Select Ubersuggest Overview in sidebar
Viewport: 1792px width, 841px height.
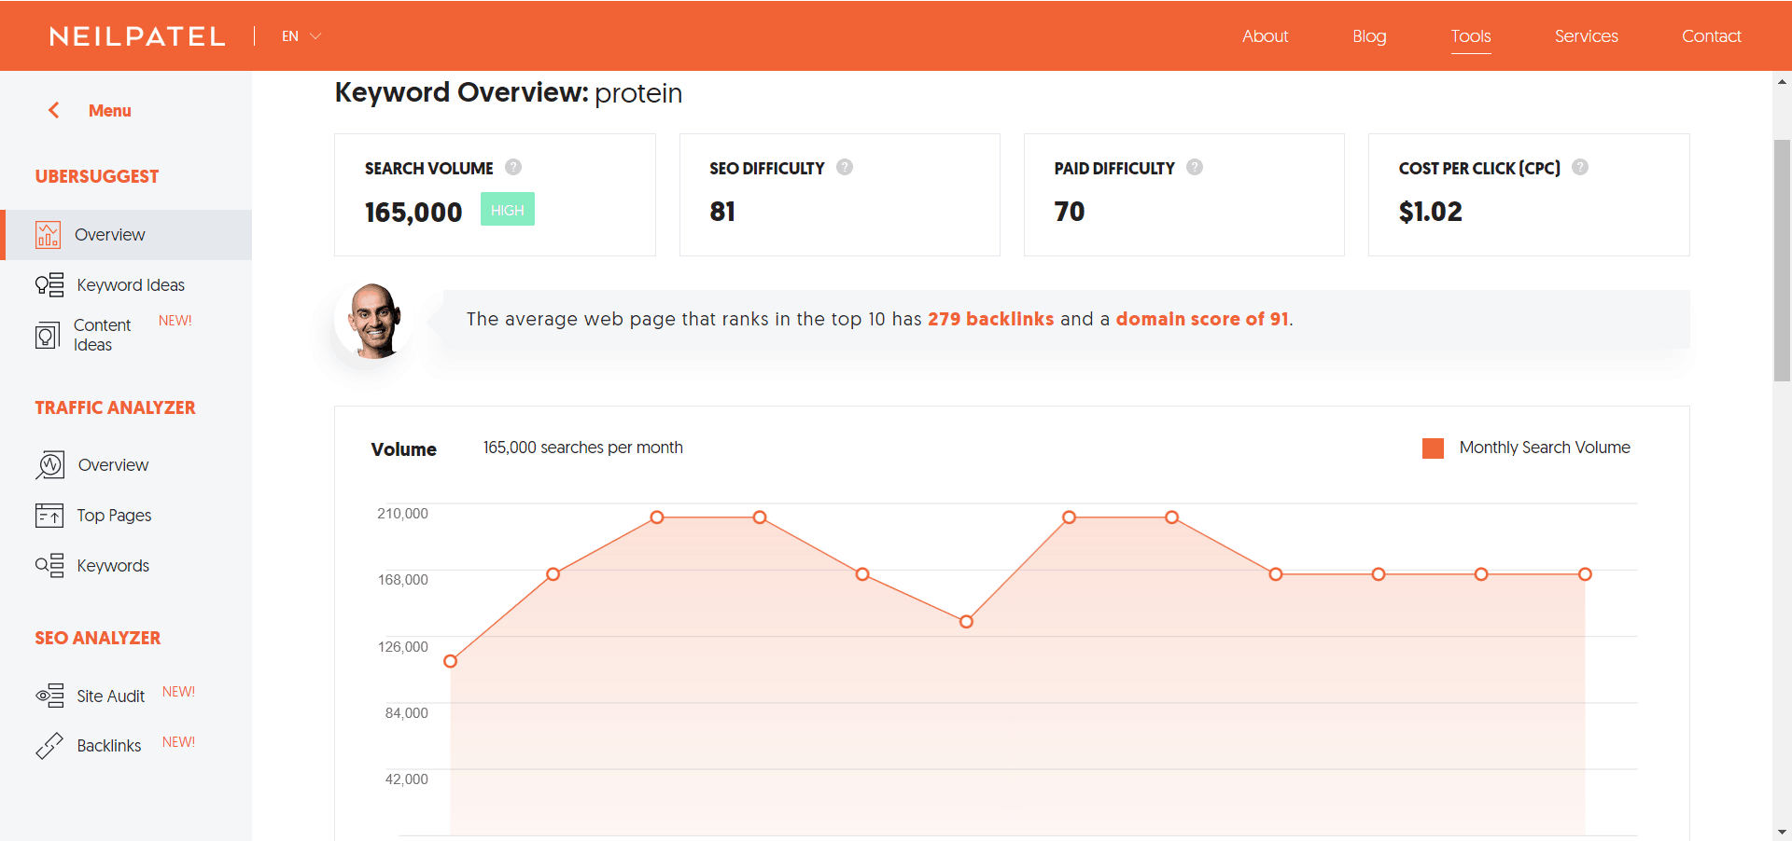coord(127,235)
